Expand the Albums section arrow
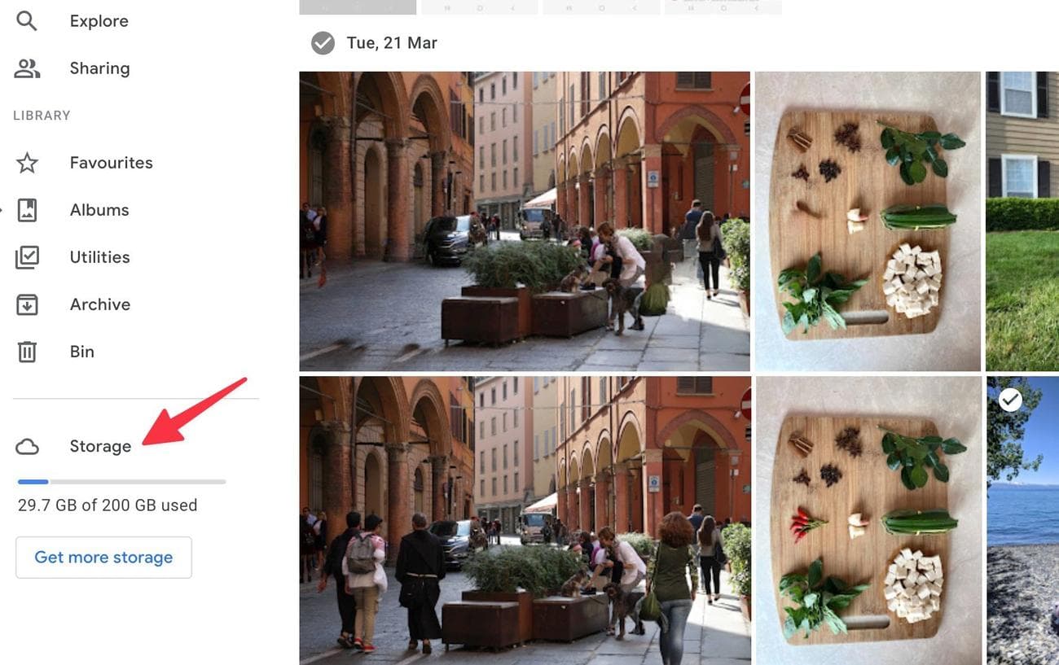 2,210
